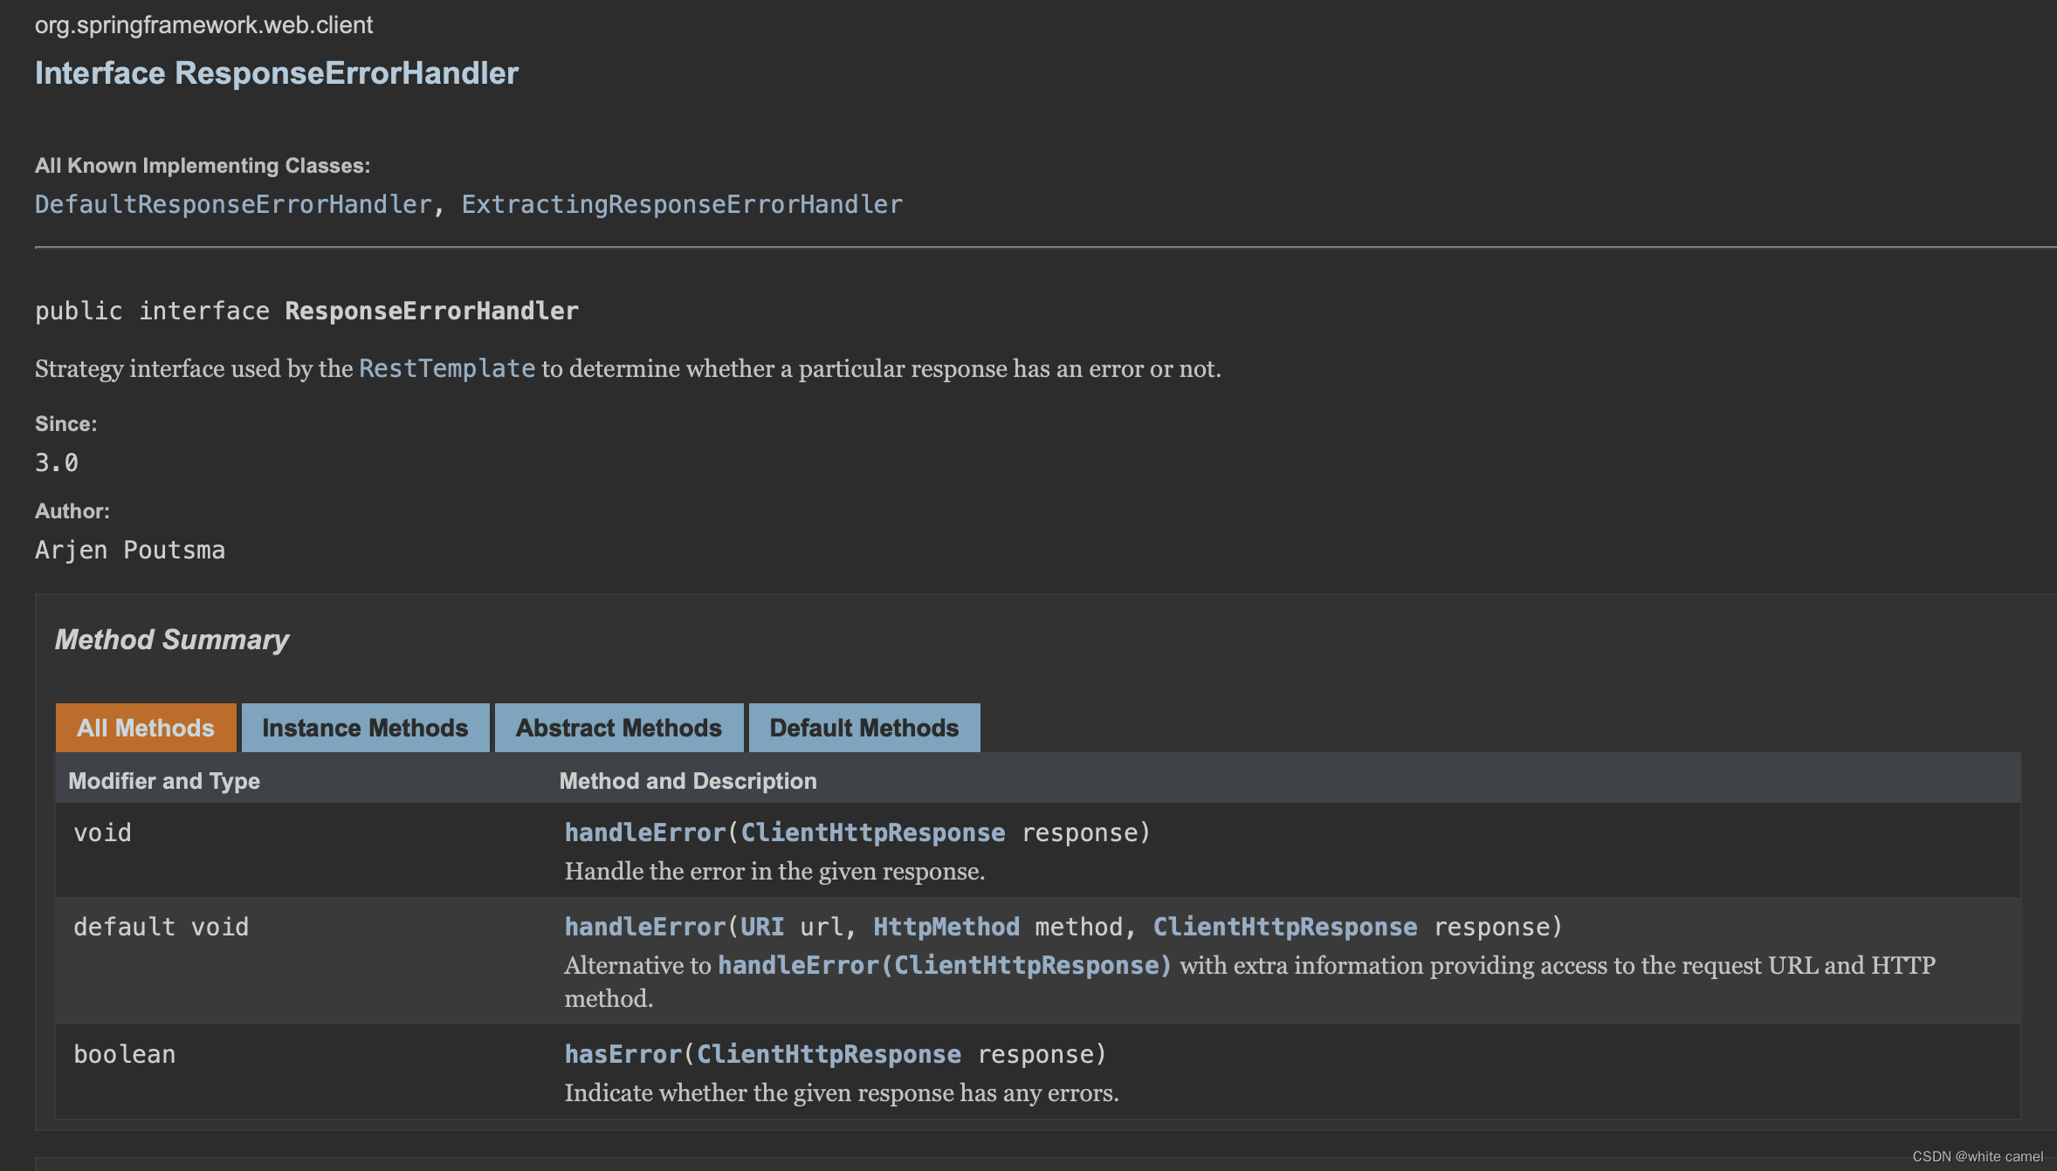Click the Modifier and Type column header
This screenshot has width=2057, height=1171.
pos(164,781)
